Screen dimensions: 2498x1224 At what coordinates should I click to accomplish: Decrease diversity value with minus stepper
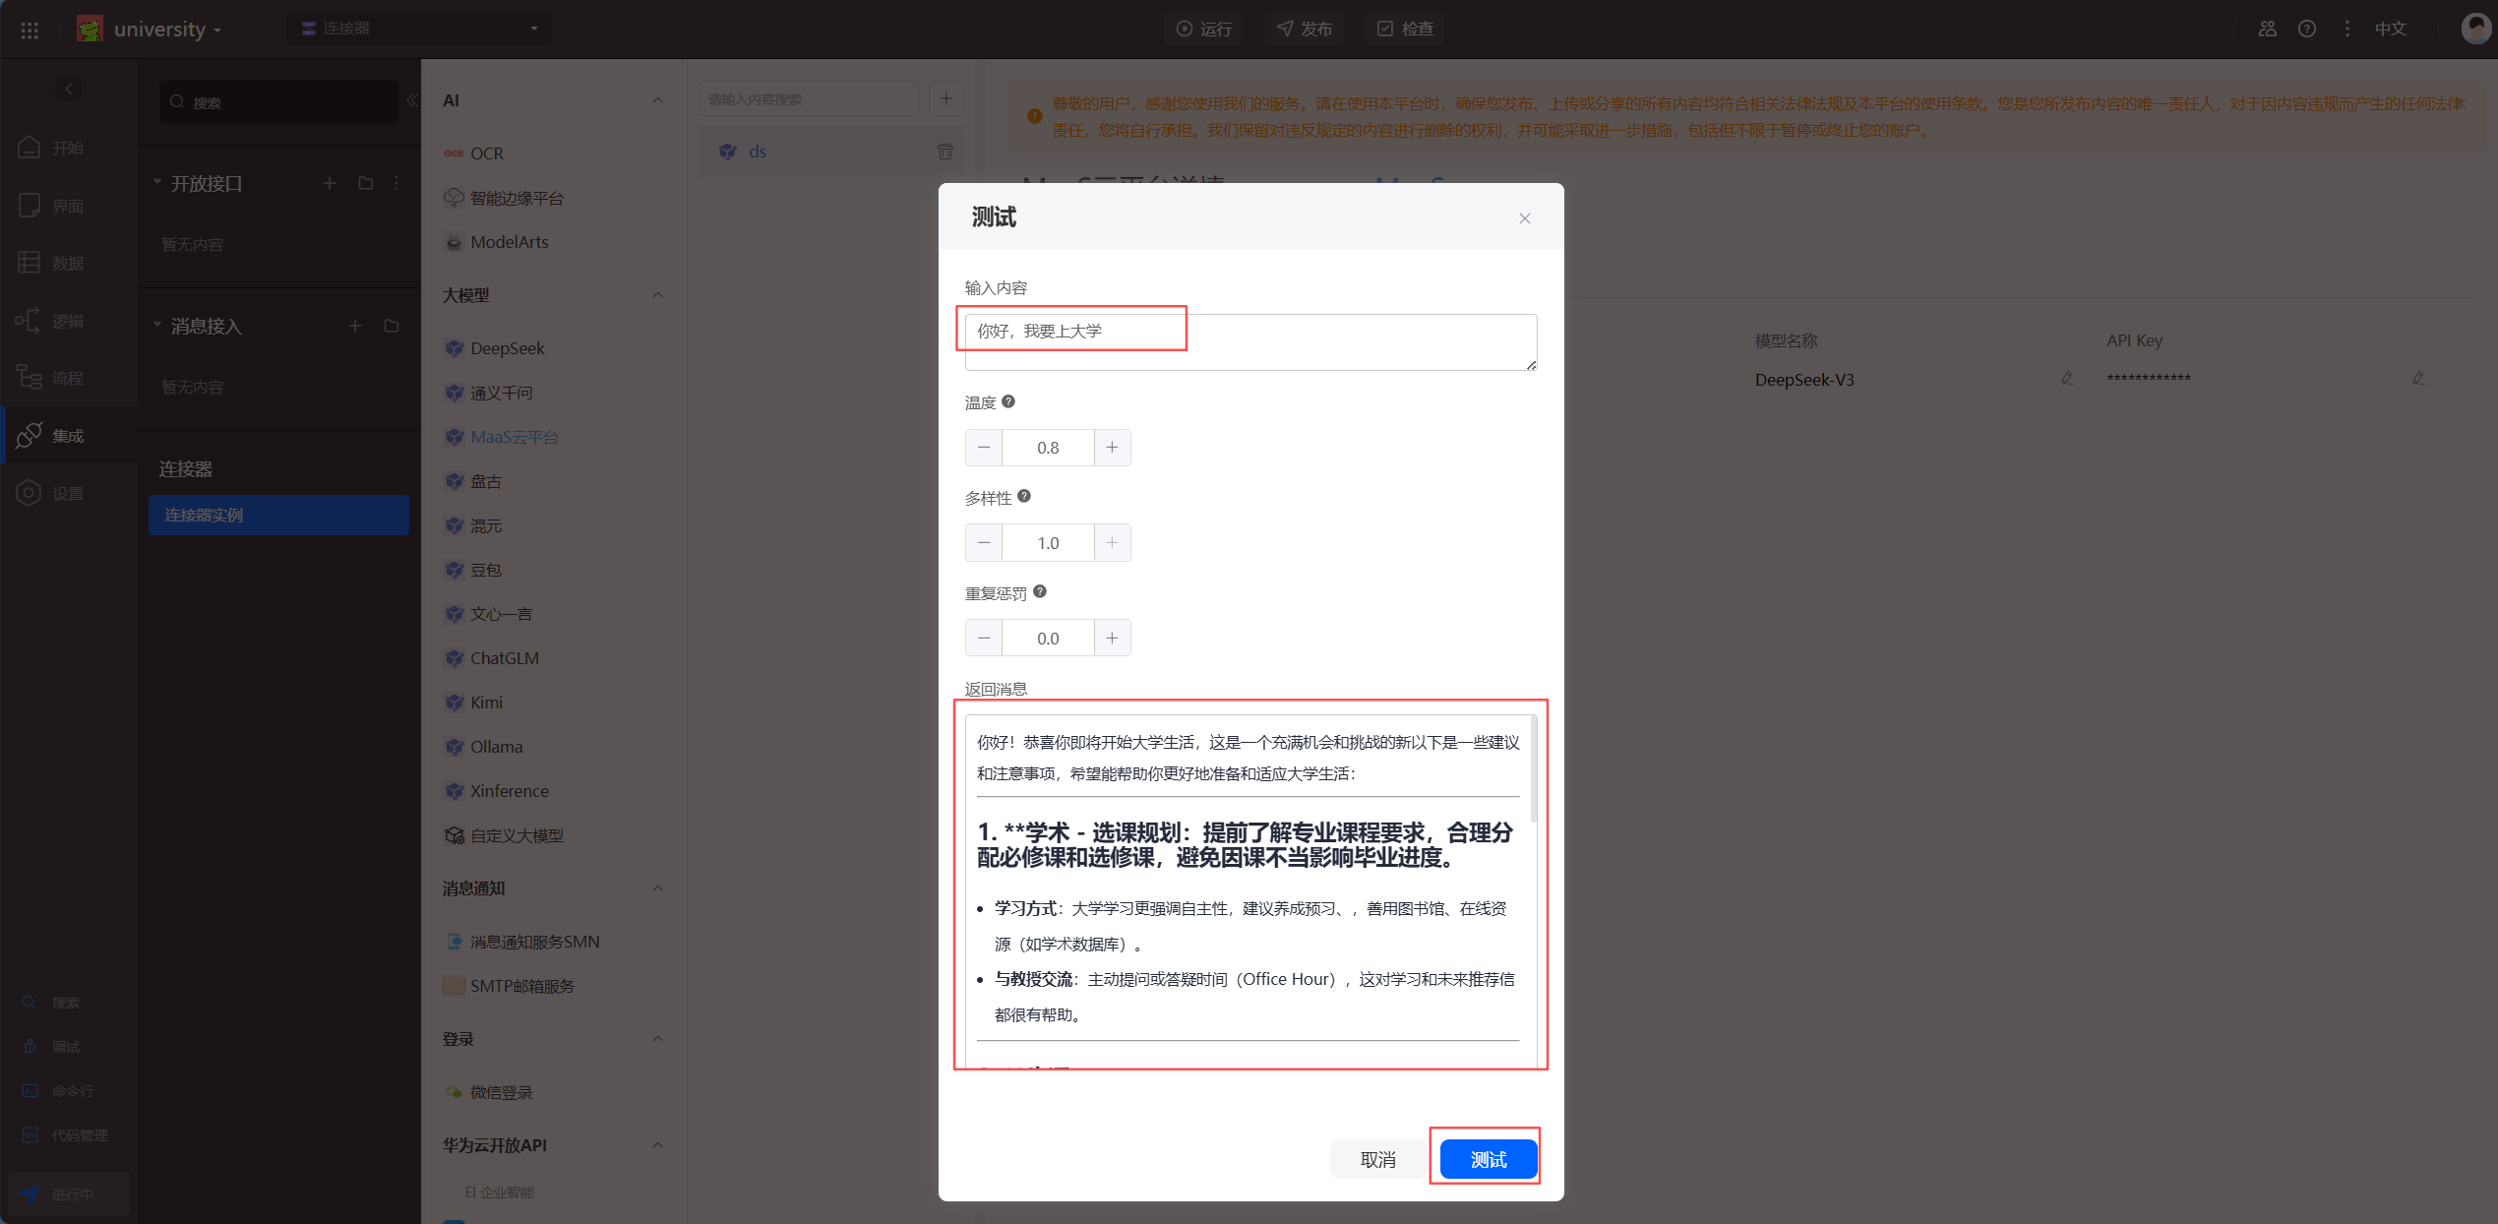tap(984, 543)
